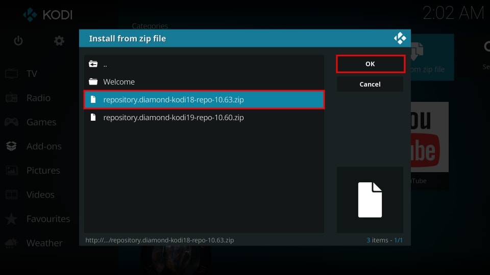Click the parent folder back-arrow icon
The image size is (490, 275).
point(93,64)
